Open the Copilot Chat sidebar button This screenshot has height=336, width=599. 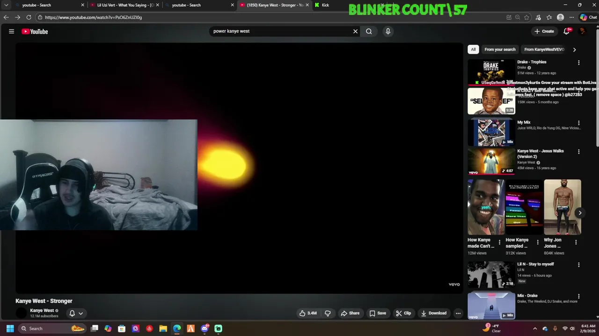(x=588, y=17)
